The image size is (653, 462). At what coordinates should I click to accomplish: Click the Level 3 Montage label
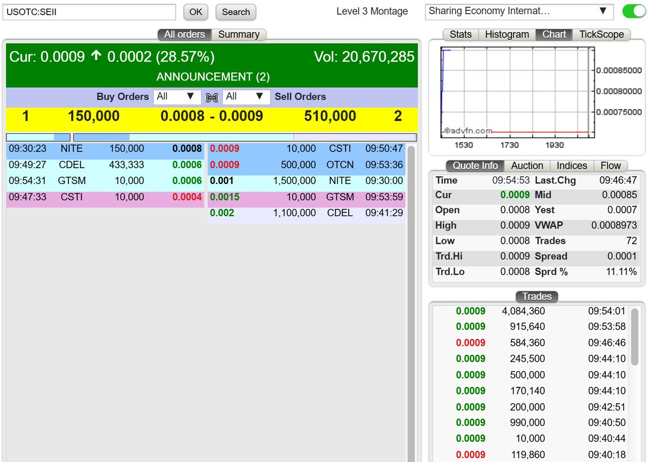point(372,11)
